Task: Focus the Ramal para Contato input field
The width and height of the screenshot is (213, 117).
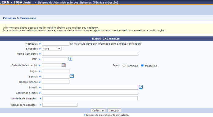Action: [60, 105]
